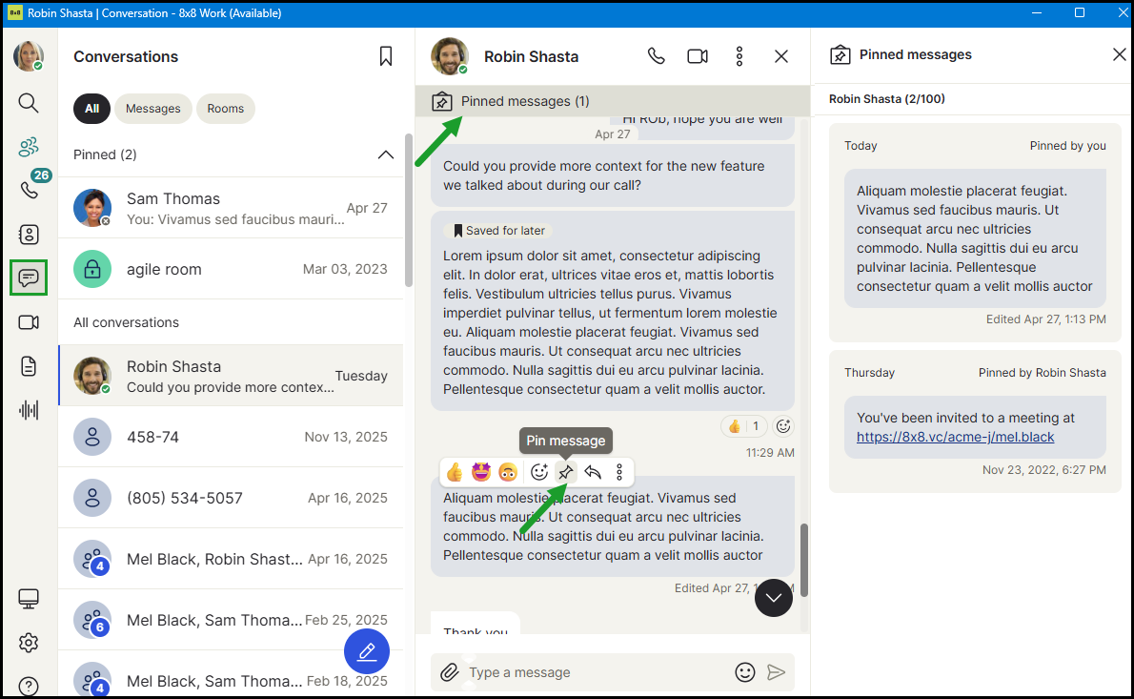Open the 8x8.vc/acme-j/mel.black meeting link
This screenshot has height=699, width=1134.
coord(956,437)
